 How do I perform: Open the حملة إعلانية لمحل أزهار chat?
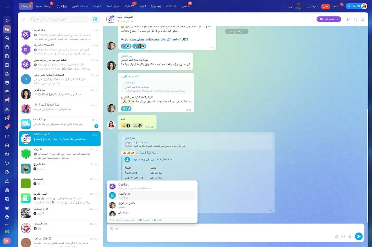click(x=60, y=109)
